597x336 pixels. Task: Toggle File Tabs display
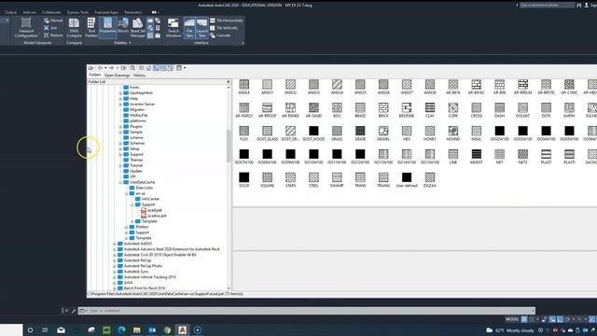point(189,27)
